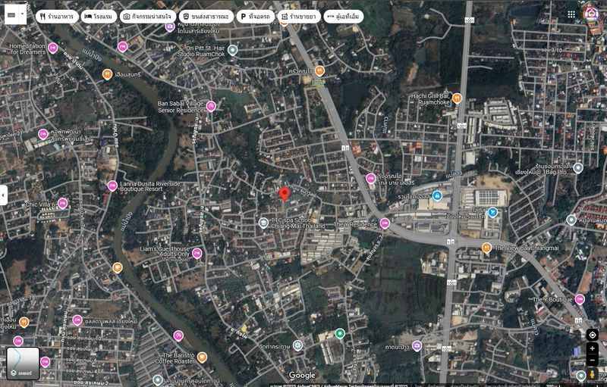Filter by โรงแรม hotels chip
This screenshot has width=607, height=387.
[x=99, y=17]
